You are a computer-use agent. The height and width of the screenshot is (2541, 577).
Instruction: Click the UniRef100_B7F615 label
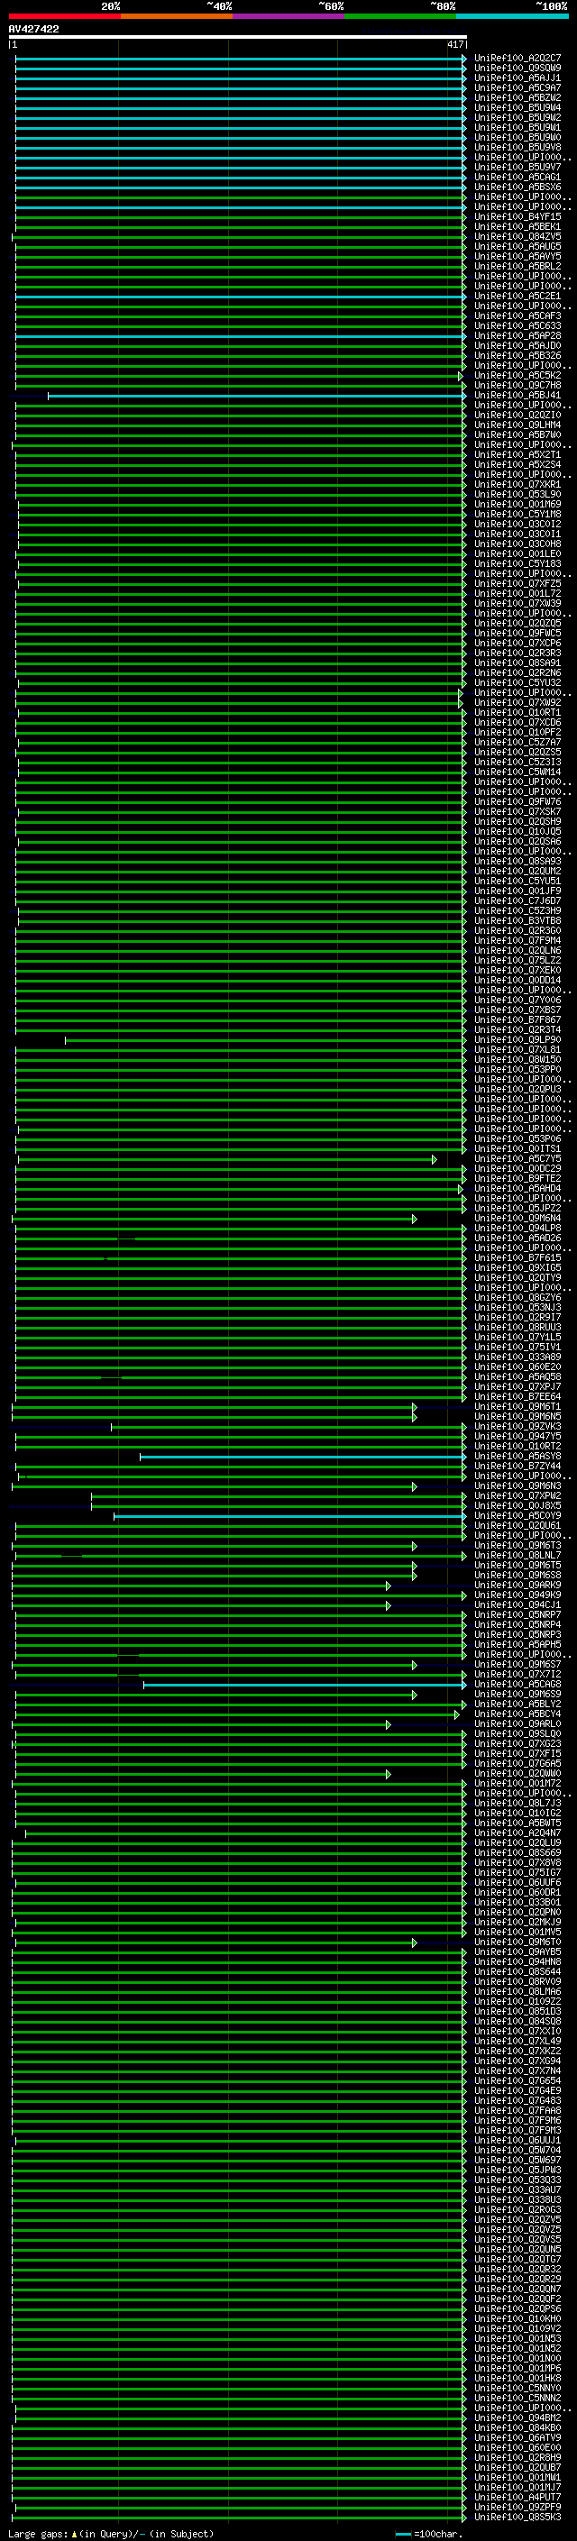517,1258
